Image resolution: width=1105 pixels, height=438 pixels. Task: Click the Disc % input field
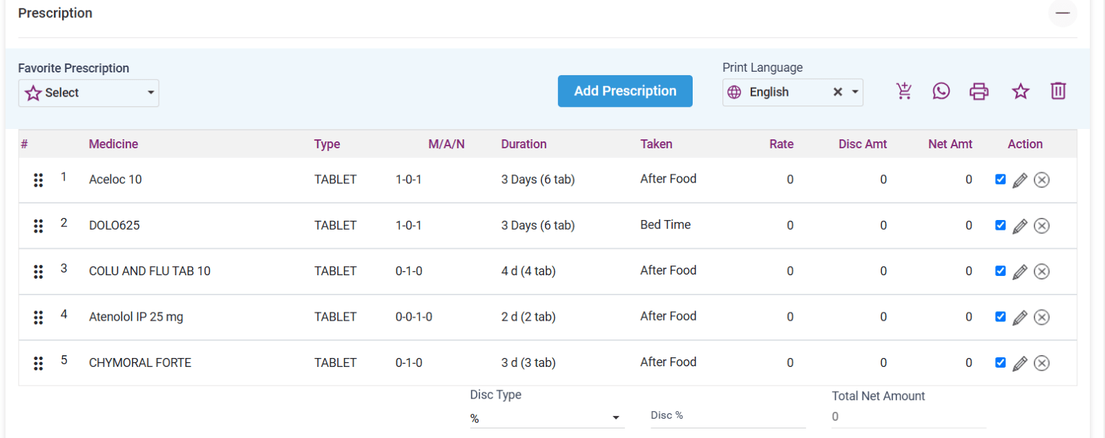[x=728, y=416]
